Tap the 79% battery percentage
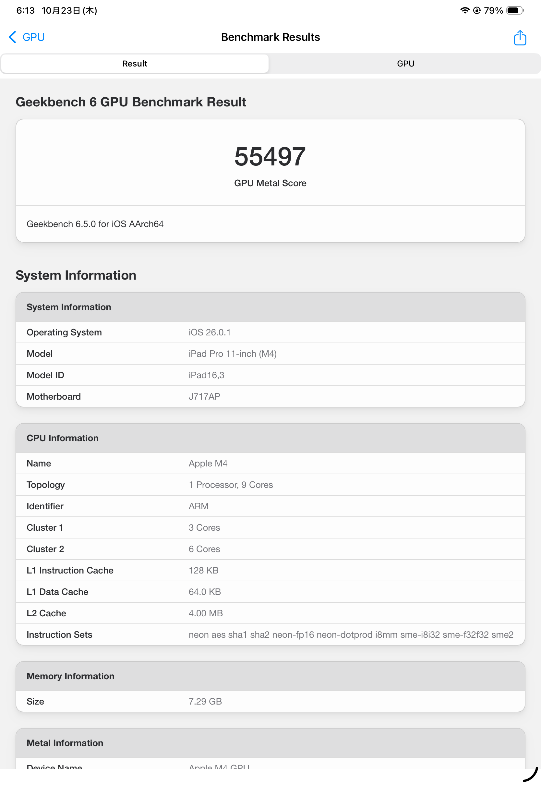 pyautogui.click(x=493, y=10)
